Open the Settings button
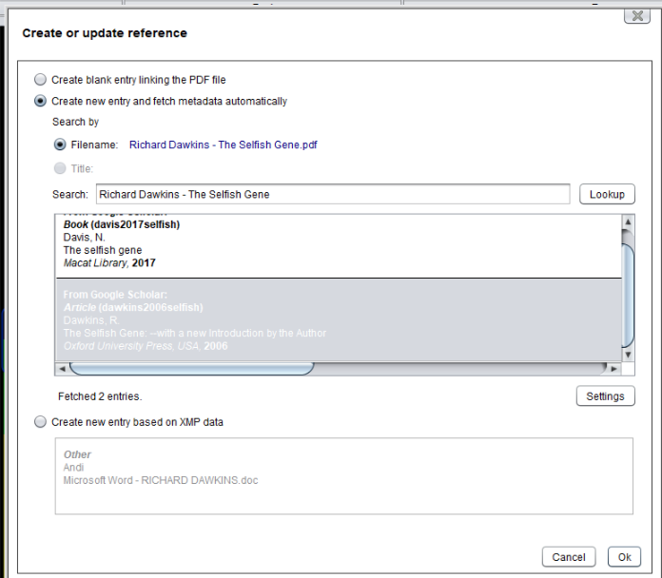662x578 pixels. [x=605, y=396]
